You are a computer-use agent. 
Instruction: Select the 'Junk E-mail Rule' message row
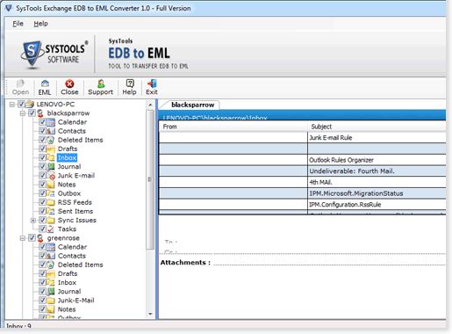click(303, 138)
